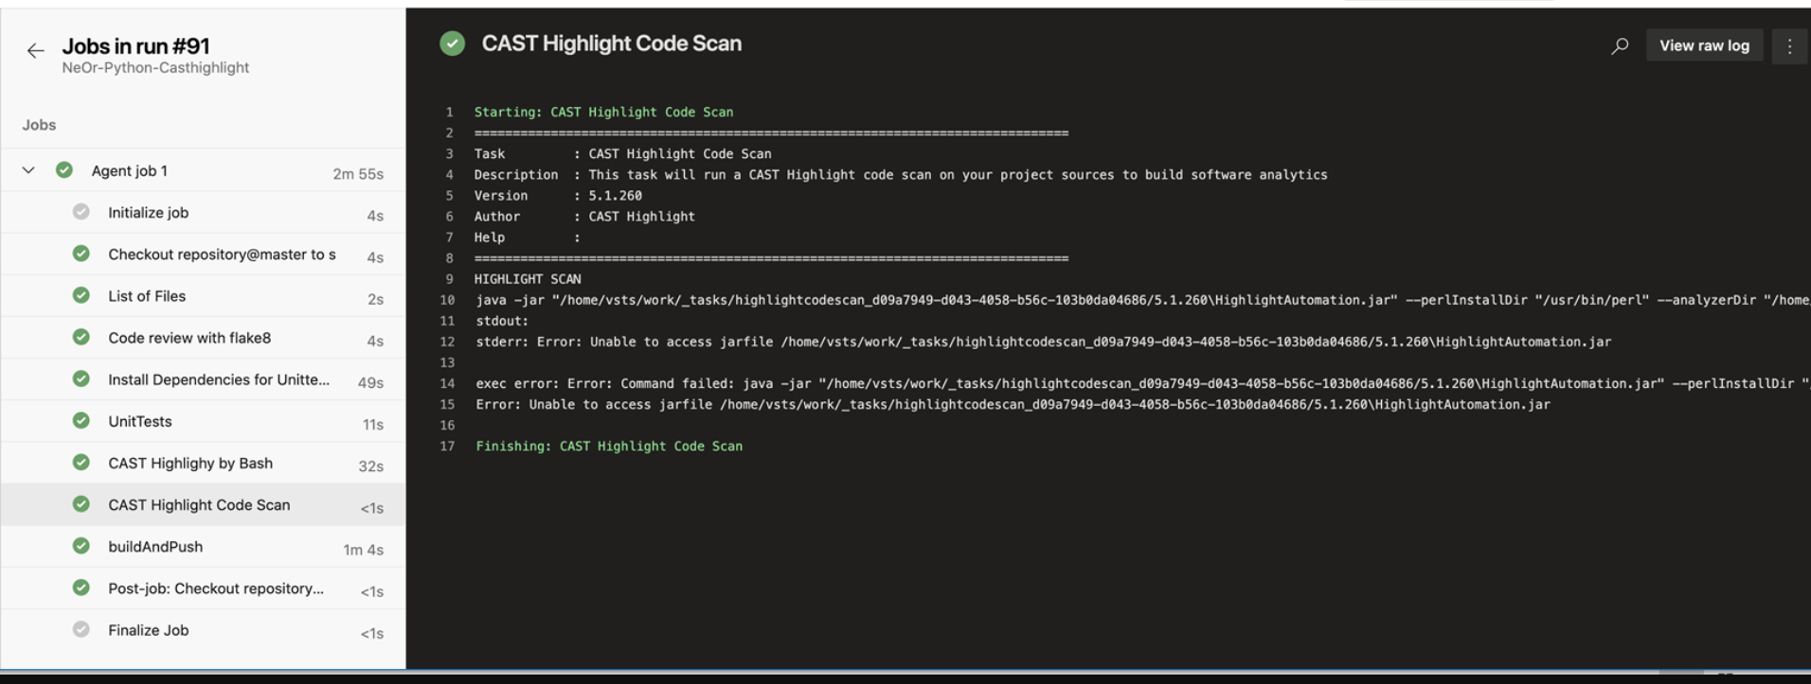Open the List of Files step
Viewport: 1811px width, 684px height.
click(x=204, y=296)
